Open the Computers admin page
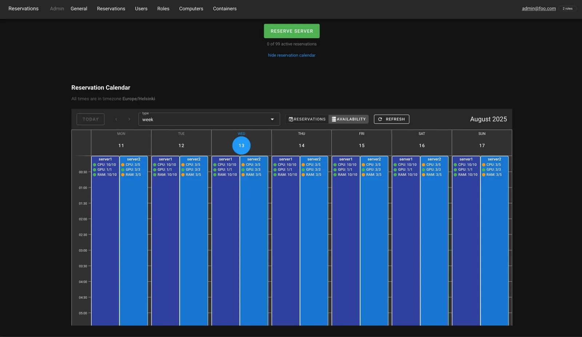This screenshot has height=337, width=582. (191, 9)
